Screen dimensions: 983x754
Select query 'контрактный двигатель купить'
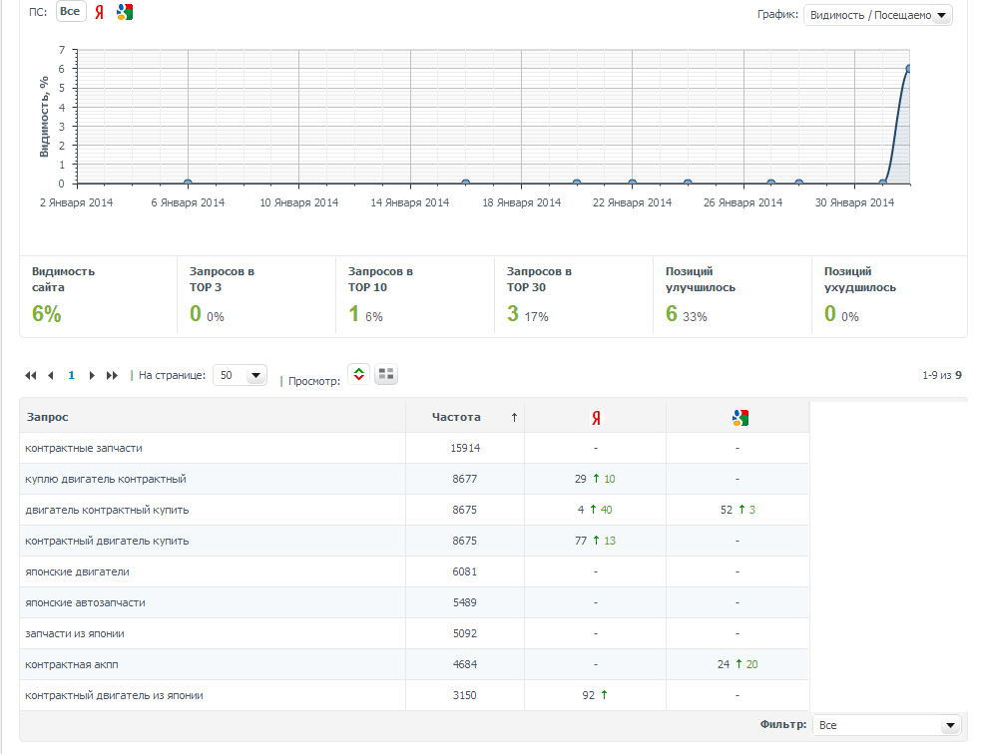click(107, 541)
